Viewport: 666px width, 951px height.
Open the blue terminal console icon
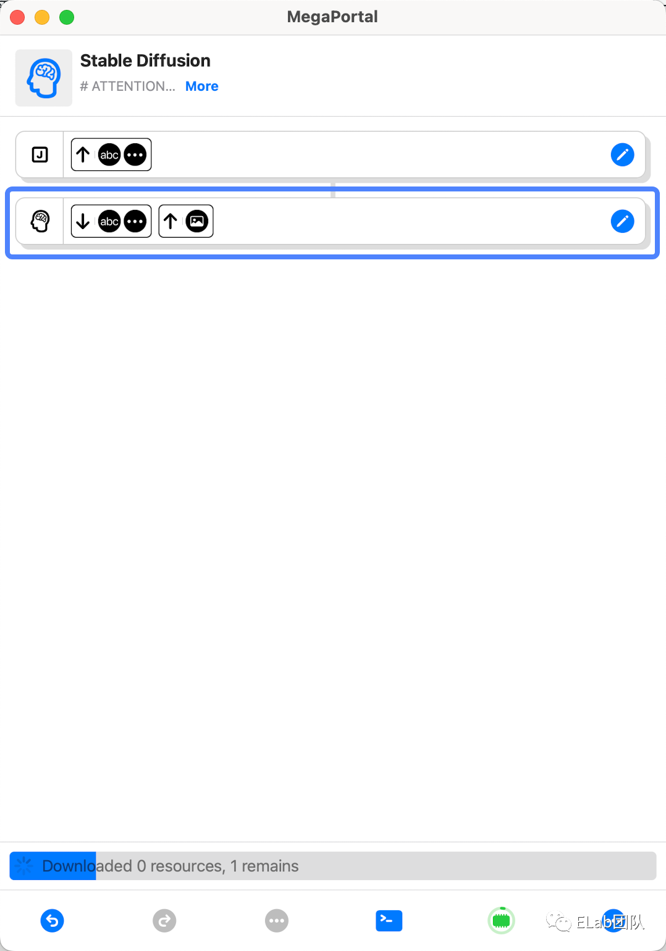click(x=389, y=921)
